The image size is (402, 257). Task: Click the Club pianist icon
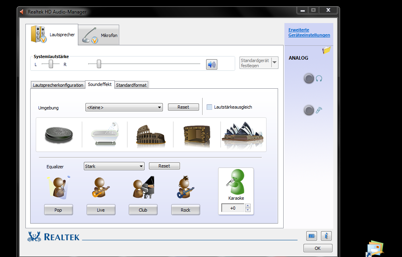(143, 187)
